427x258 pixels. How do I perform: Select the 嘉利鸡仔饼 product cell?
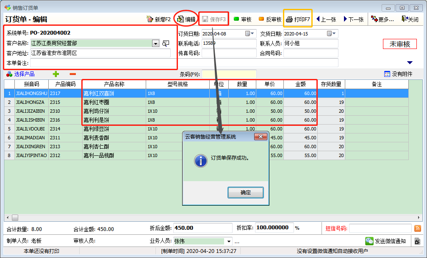(x=114, y=111)
